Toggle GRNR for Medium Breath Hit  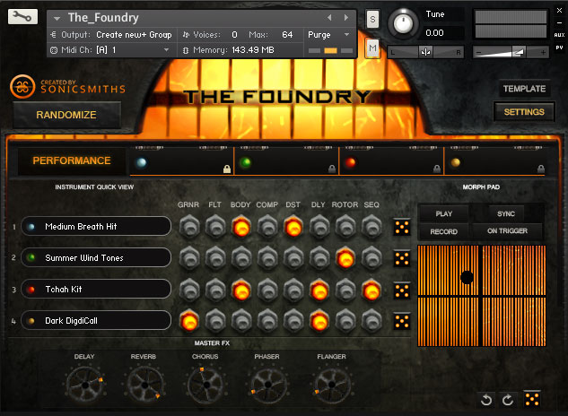(189, 227)
